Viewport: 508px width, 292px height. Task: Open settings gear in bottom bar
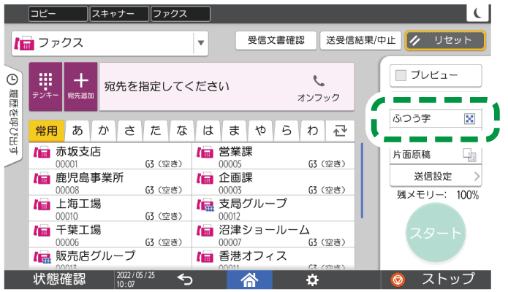click(312, 280)
